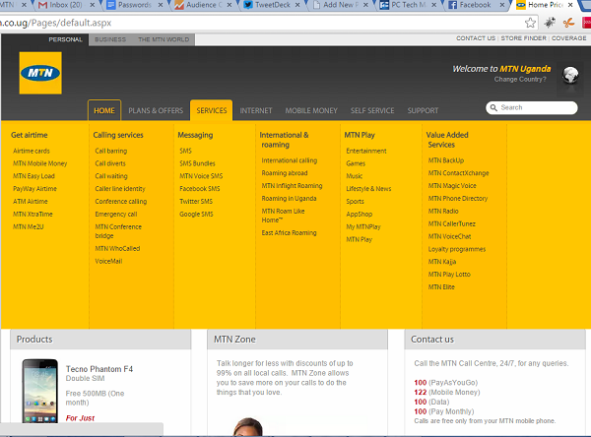The height and width of the screenshot is (437, 591).
Task: Open the MOBILE MONEY menu
Action: (311, 110)
